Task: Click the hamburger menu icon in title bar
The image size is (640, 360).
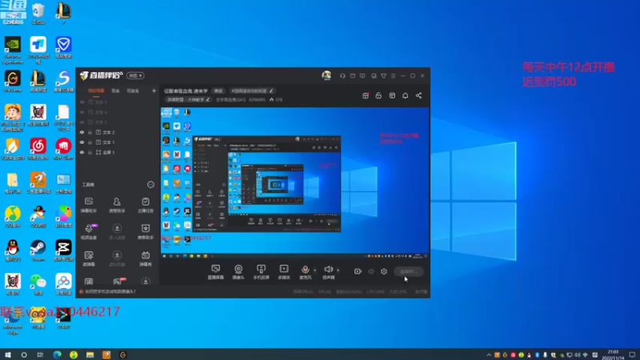Action: click(393, 76)
